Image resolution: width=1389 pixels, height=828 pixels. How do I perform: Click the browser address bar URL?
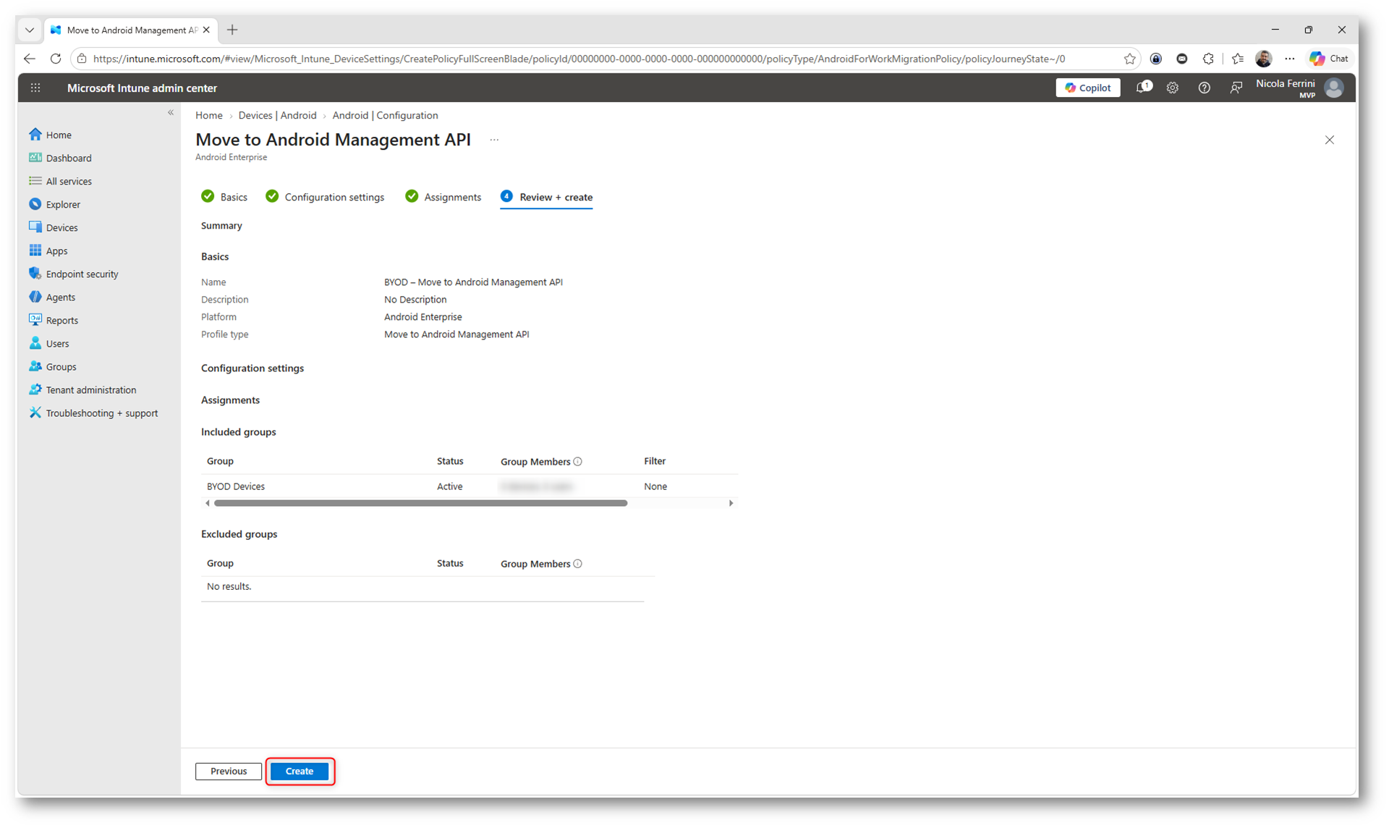click(579, 59)
